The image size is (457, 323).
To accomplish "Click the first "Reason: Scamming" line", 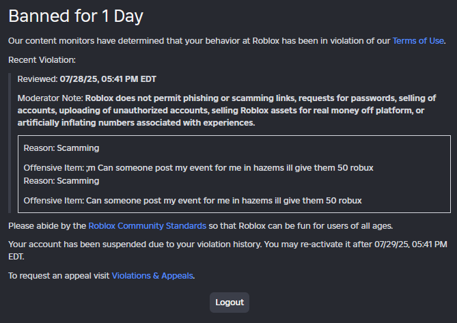I will 61,148.
